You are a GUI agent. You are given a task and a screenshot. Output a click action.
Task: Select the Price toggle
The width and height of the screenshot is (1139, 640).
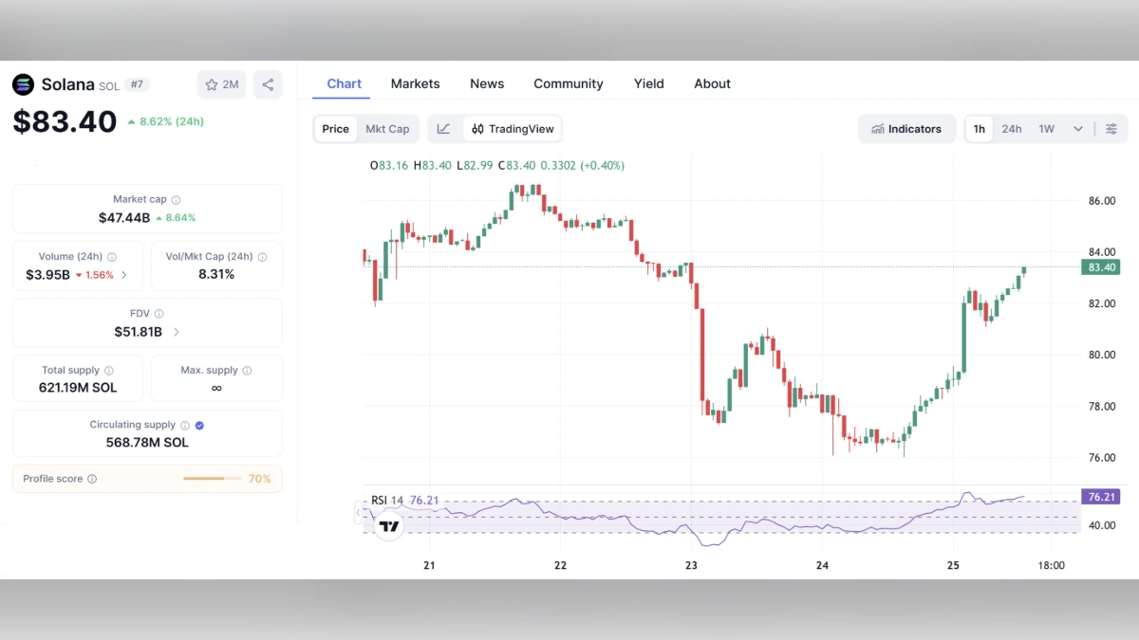335,128
